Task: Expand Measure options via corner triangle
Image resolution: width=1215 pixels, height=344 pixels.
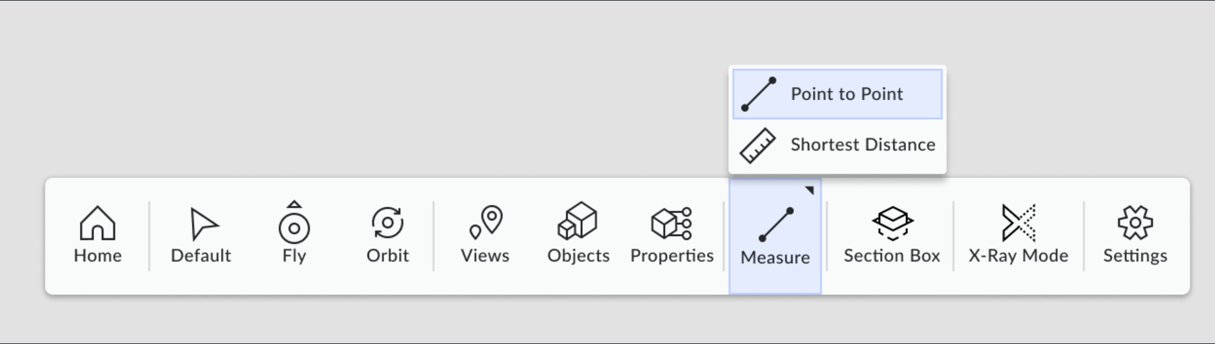Action: (809, 190)
